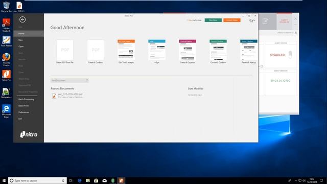This screenshot has width=327, height=184.
Task: Click the Nitro Pro taskbar icon
Action: point(121,180)
